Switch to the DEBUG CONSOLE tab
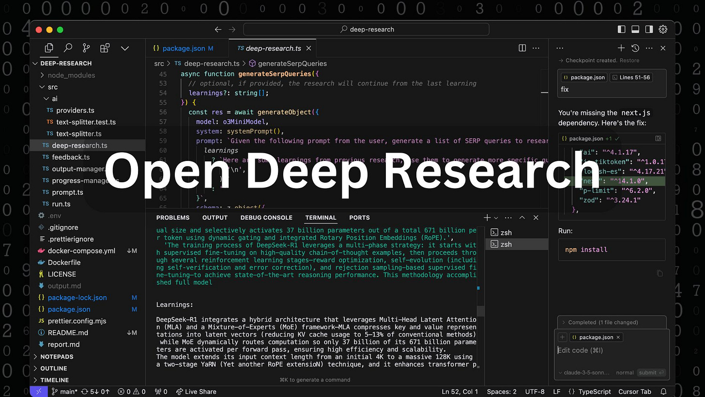This screenshot has height=397, width=705. coord(266,218)
